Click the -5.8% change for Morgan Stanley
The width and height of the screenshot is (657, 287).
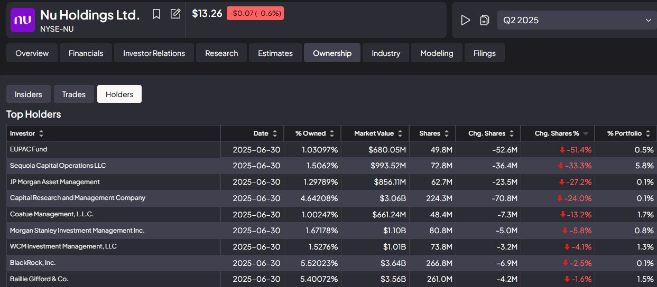coord(577,231)
